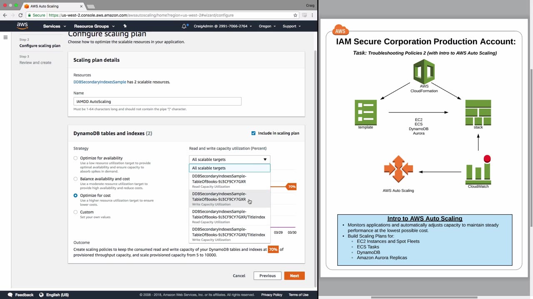Click the DynamoDB tables and indexes heading
The width and height of the screenshot is (533, 299).
tap(113, 133)
